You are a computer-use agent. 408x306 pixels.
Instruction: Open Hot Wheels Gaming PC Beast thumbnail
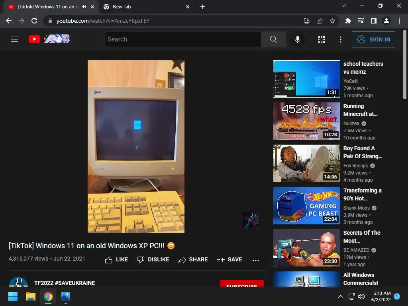(306, 206)
